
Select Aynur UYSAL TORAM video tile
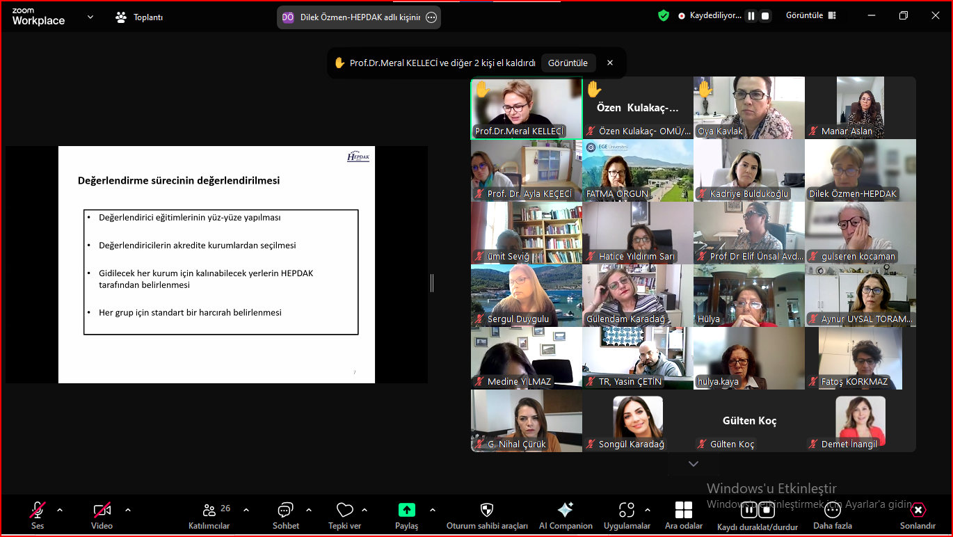tap(860, 296)
